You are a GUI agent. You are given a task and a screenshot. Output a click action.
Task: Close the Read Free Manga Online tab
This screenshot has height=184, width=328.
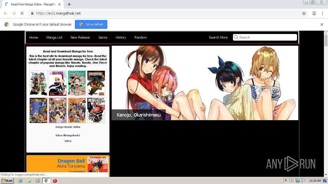point(59,4)
